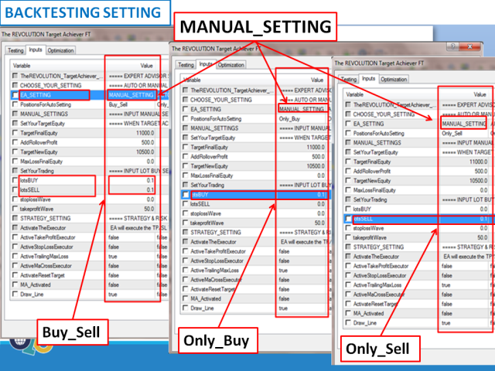Screen dimensions: 495x371
Task: Select ActiveStopLossExecutor row in the middle window
Action: click(x=256, y=260)
